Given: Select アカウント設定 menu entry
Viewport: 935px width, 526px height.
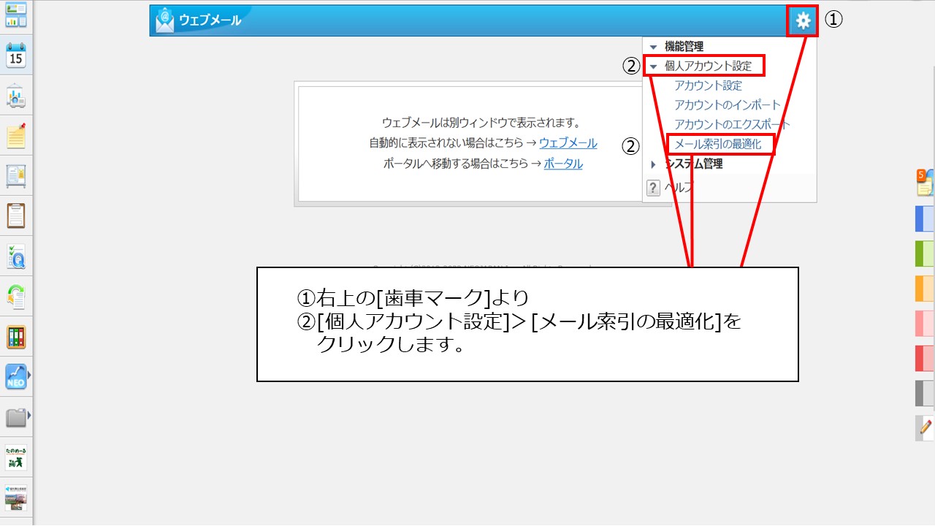Looking at the screenshot, I should [709, 85].
